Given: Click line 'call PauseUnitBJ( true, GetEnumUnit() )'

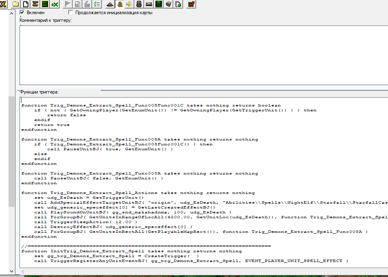Looking at the screenshot, I should coord(110,149).
